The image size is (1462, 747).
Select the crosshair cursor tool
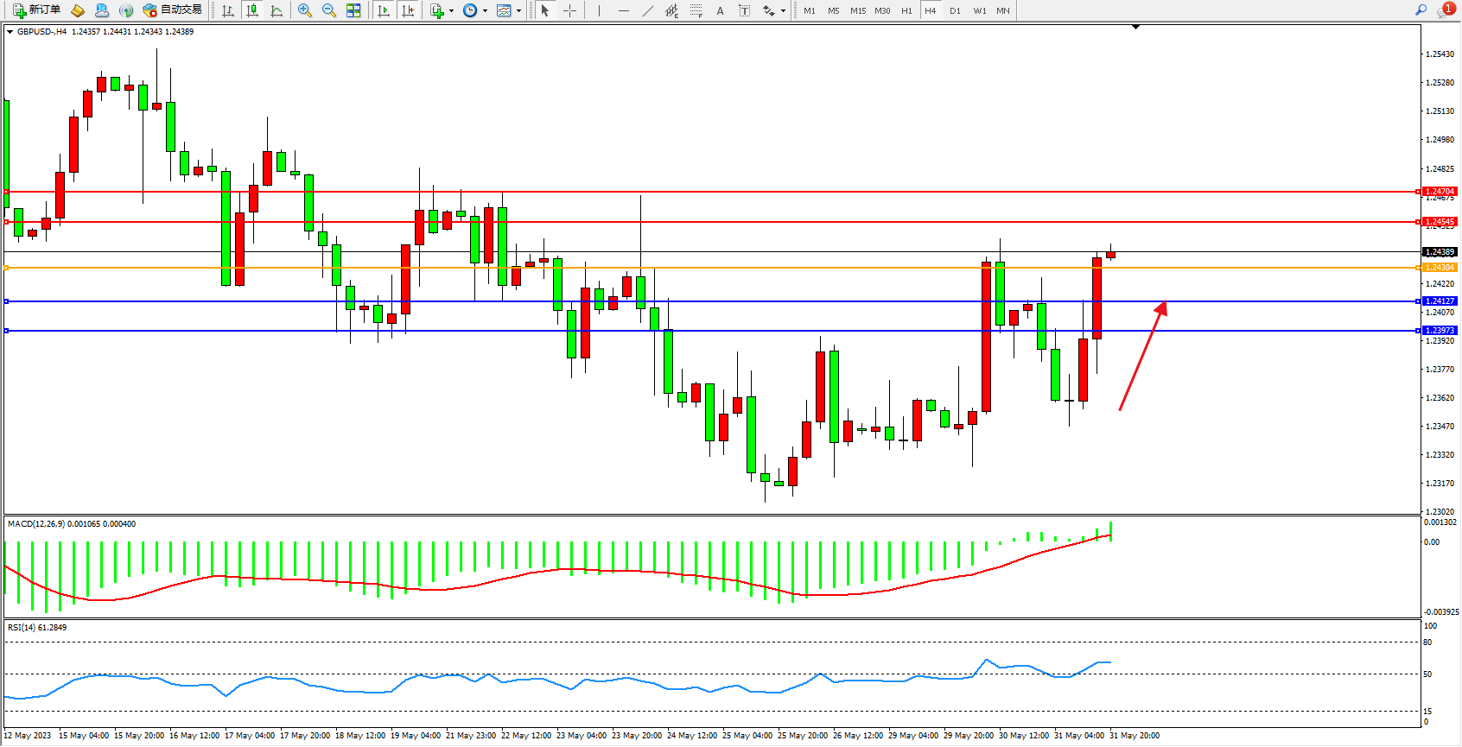pos(570,10)
